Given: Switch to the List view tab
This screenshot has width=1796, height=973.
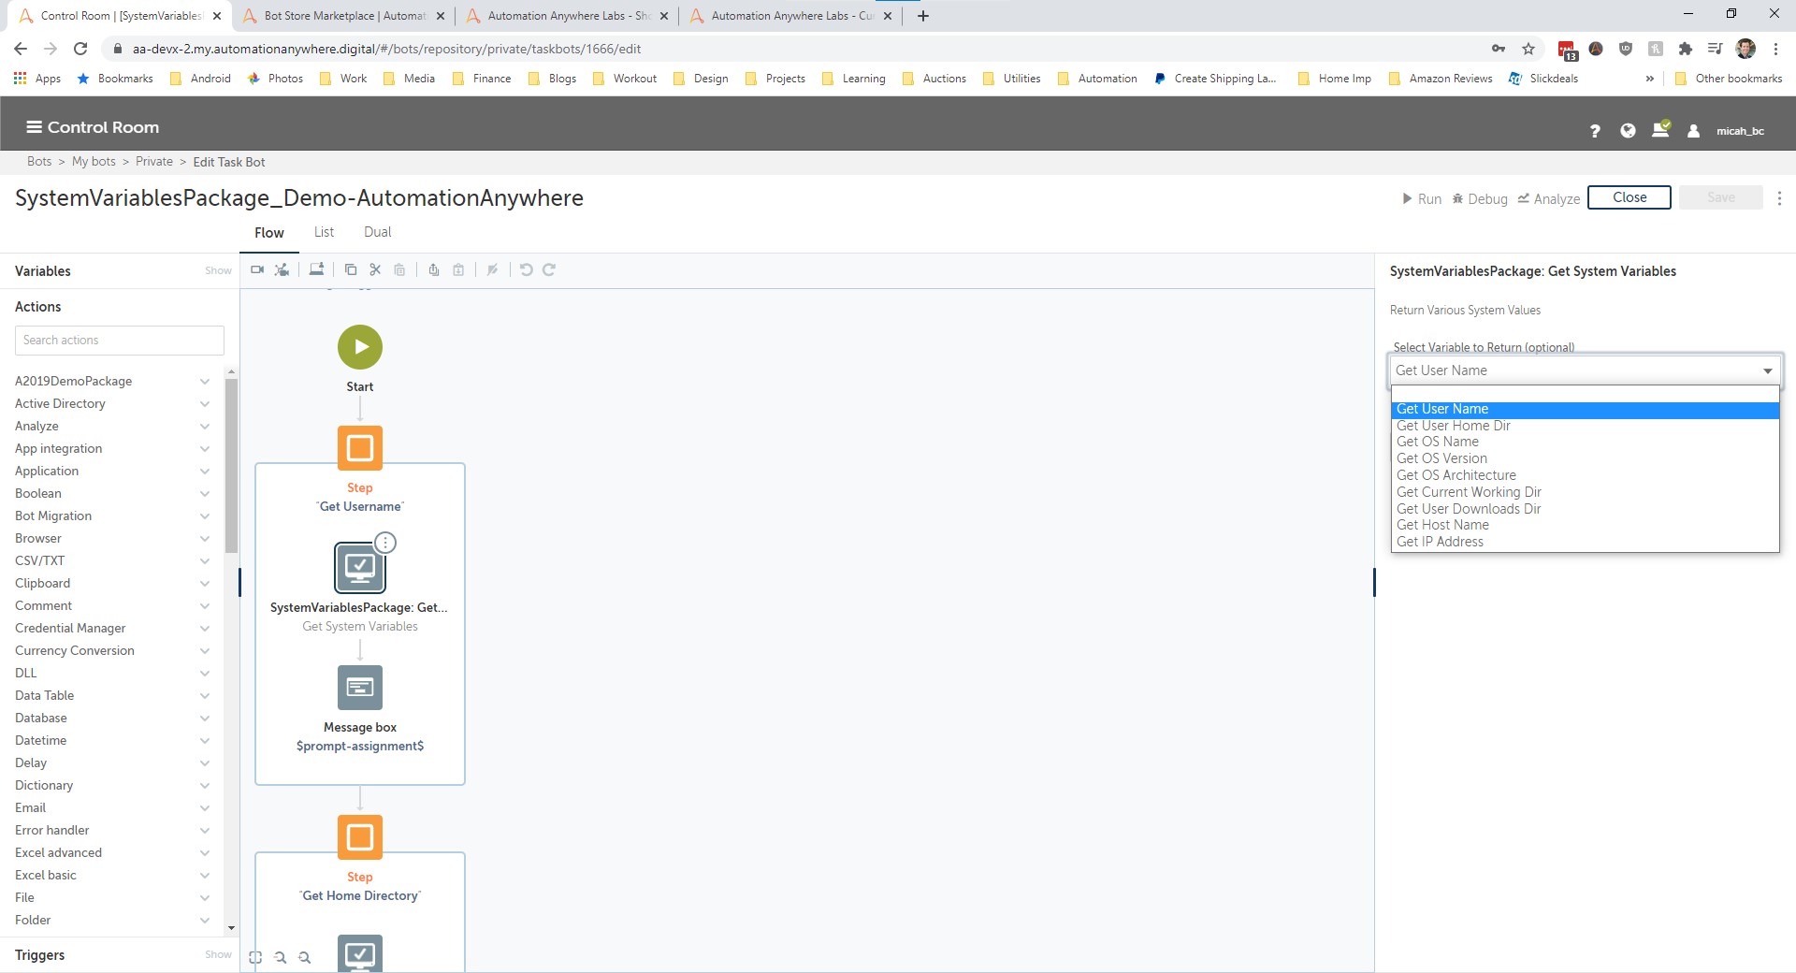Looking at the screenshot, I should pos(324,232).
